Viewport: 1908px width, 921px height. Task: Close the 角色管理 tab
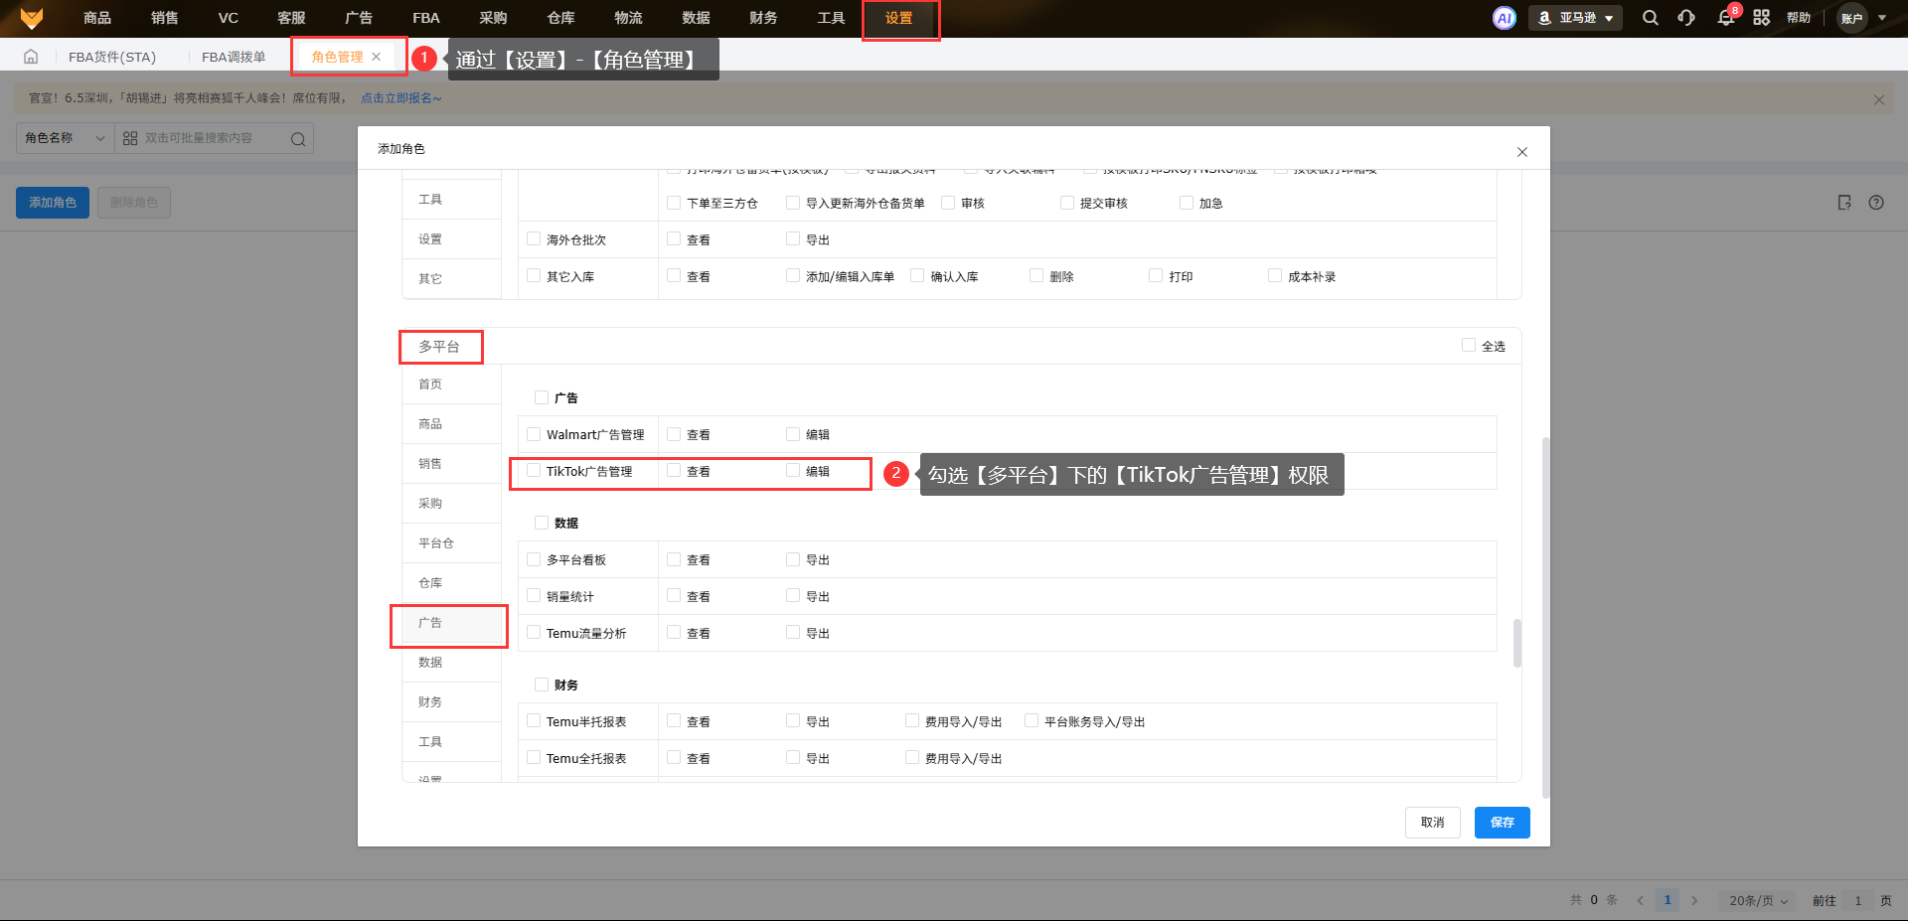tap(377, 57)
